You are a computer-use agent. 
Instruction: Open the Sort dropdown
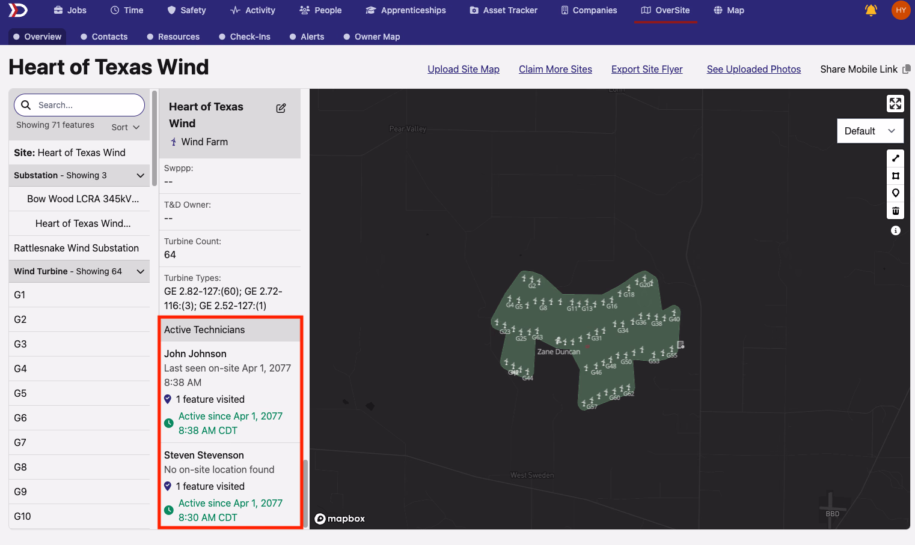(x=125, y=127)
